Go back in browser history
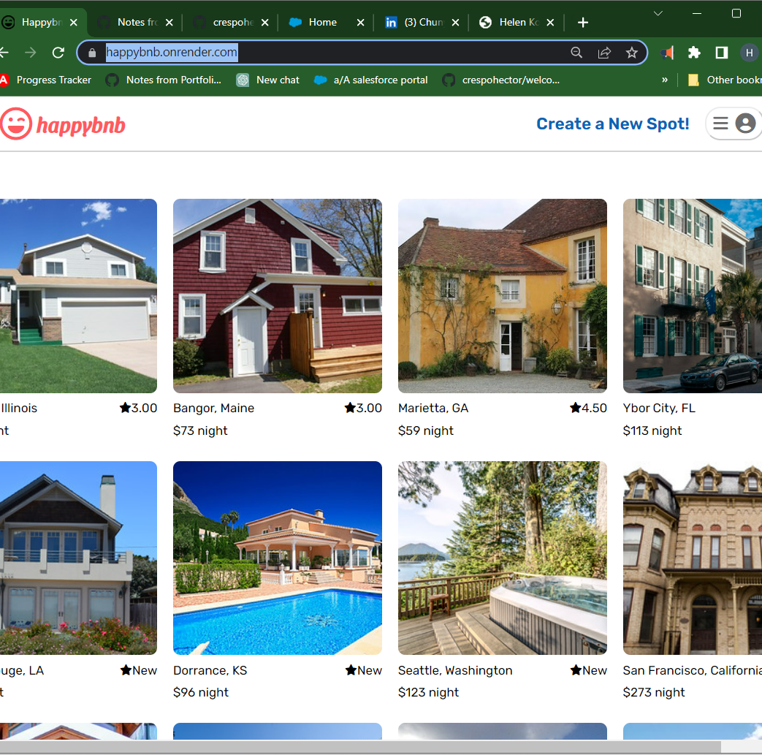The width and height of the screenshot is (762, 755). [x=4, y=53]
